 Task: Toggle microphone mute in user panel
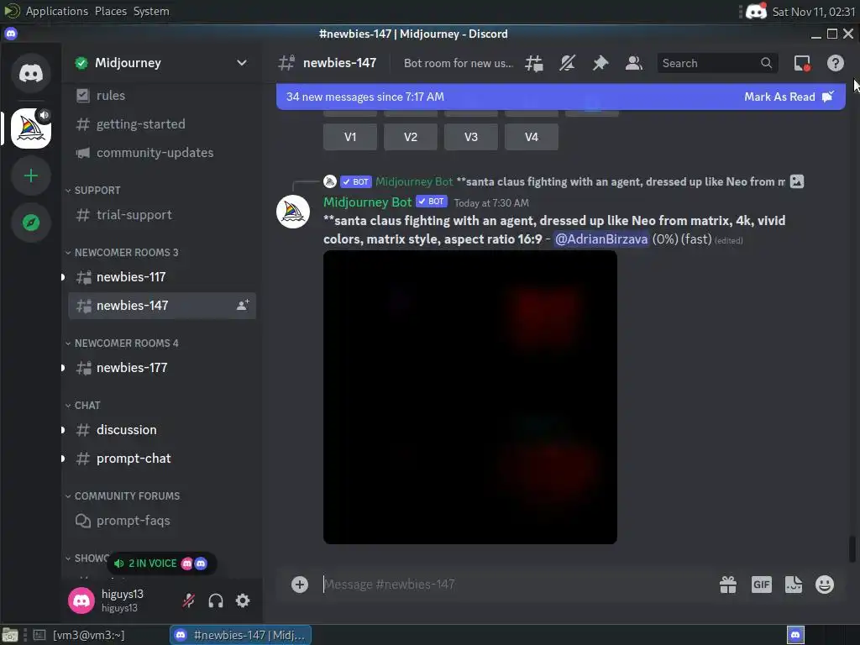point(189,601)
